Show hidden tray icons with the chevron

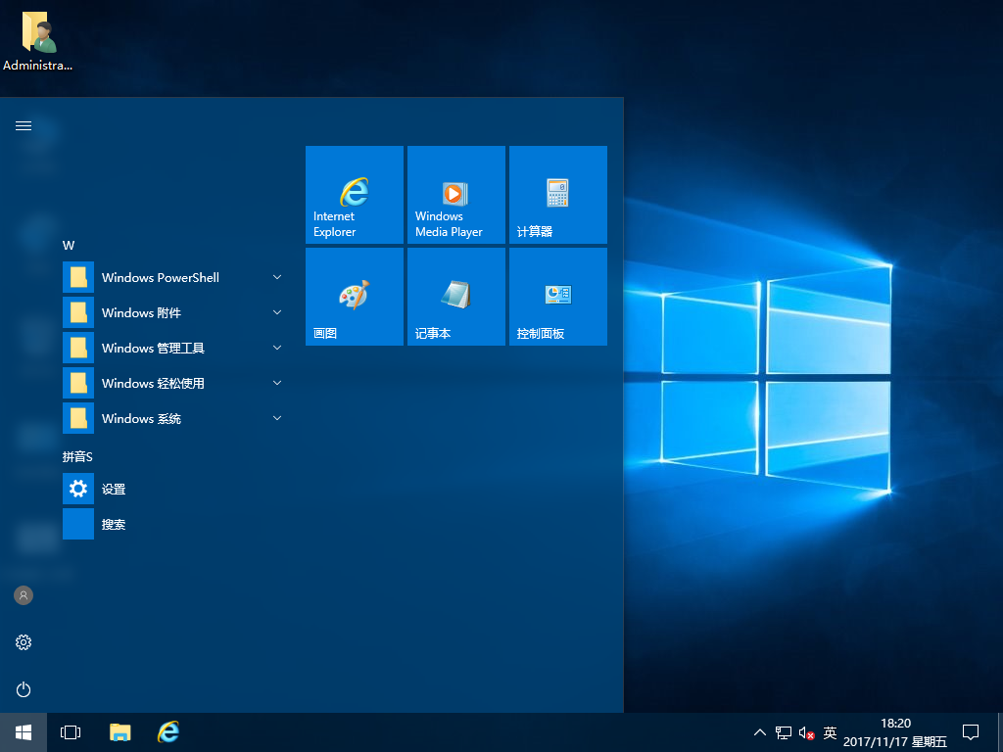coord(759,731)
